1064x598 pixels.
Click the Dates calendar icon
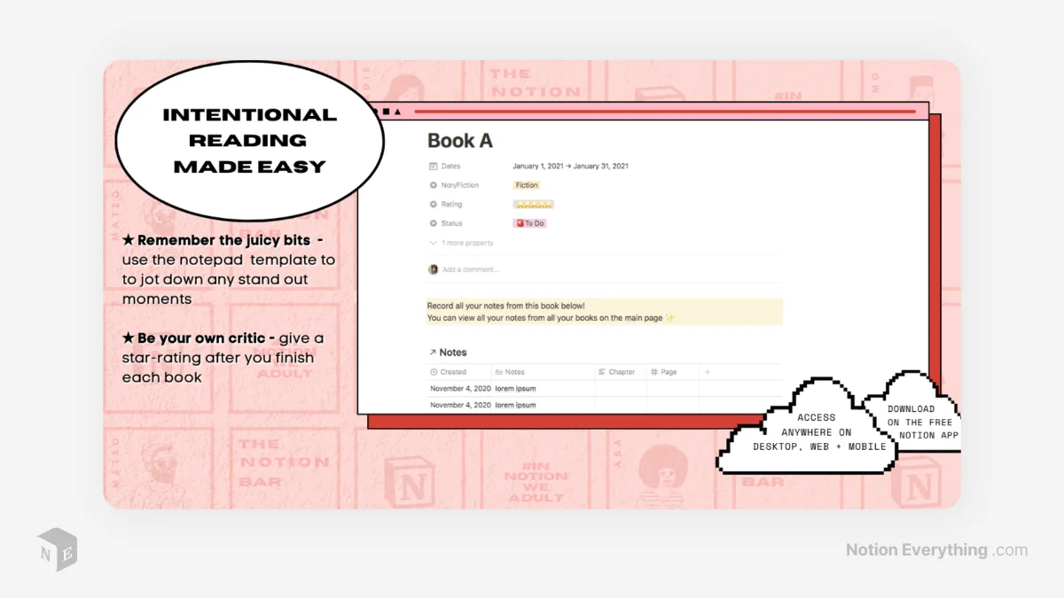[434, 166]
